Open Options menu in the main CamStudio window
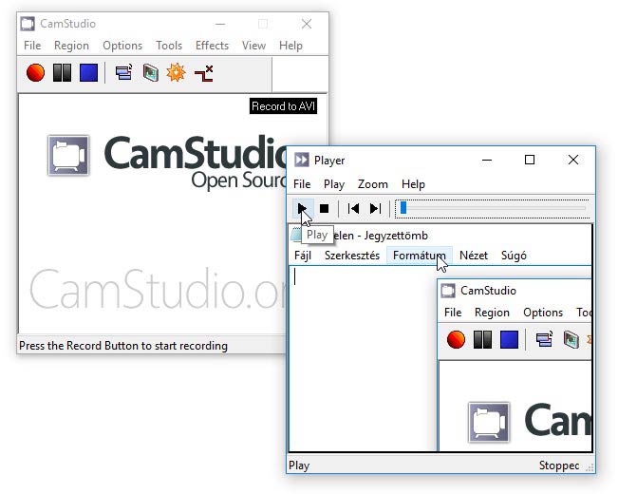The image size is (618, 494). 122,46
